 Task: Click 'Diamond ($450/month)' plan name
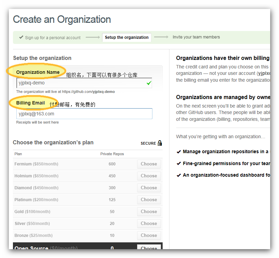[36, 188]
